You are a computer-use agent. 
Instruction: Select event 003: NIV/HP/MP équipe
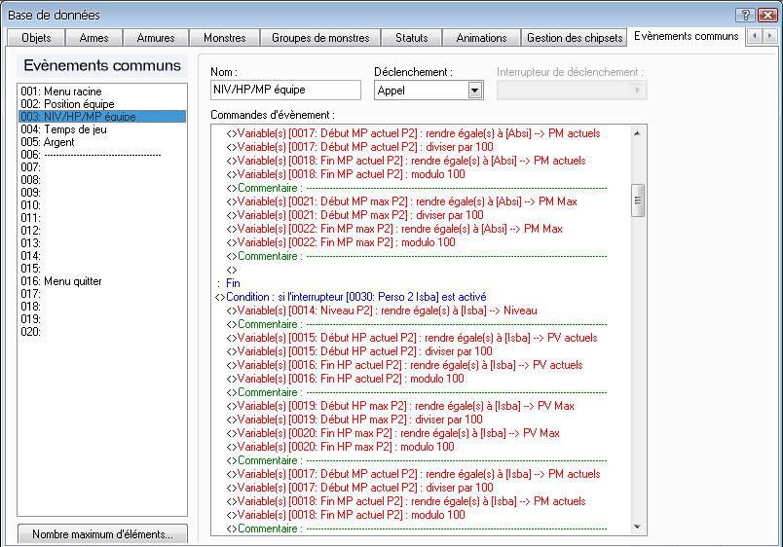[x=102, y=116]
